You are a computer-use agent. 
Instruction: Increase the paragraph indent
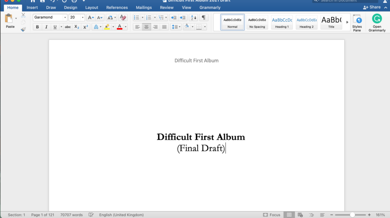pyautogui.click(x=182, y=18)
